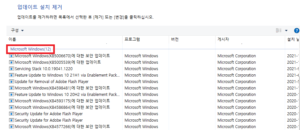Click the icon beside the KB4593175 security update
Viewport: 300px width, 130px height.
pos(12,101)
